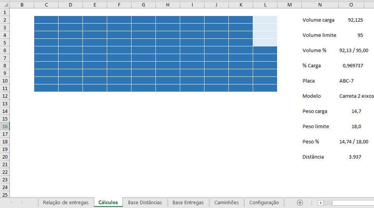Select row 20 header
This screenshot has width=374, height=208.
click(x=5, y=157)
